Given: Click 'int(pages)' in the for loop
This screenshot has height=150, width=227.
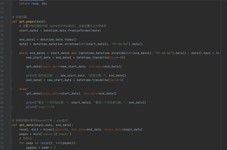Looking at the screenshot, I should tap(65, 143).
